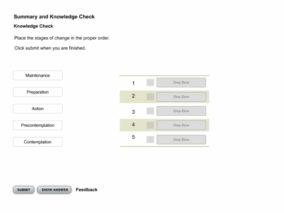This screenshot has width=284, height=213.
Task: Click the row number 5 label
Action: [x=133, y=137]
